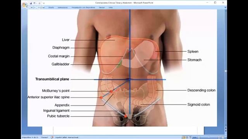Click the "Inguinal ligament" label
Screen dimensions: 248x139
[56, 111]
